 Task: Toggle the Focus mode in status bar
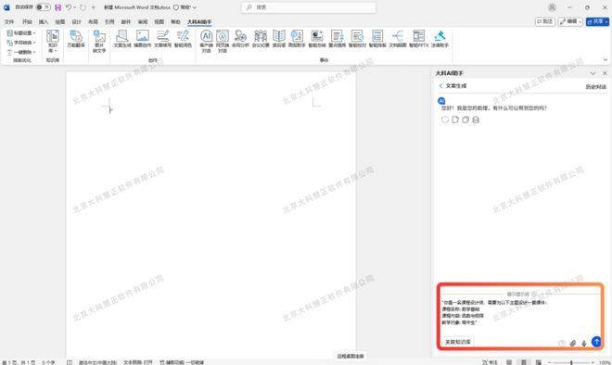(490, 362)
